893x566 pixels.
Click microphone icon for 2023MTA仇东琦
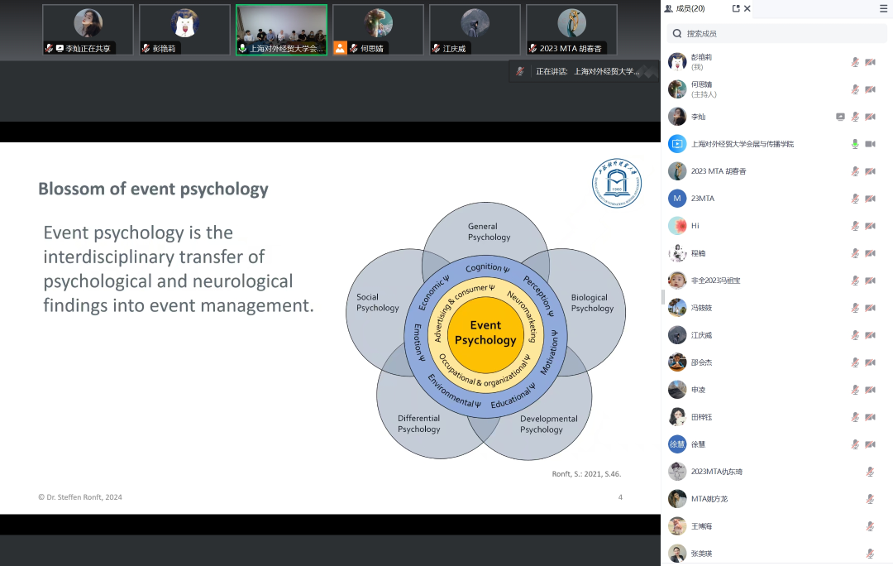(870, 472)
